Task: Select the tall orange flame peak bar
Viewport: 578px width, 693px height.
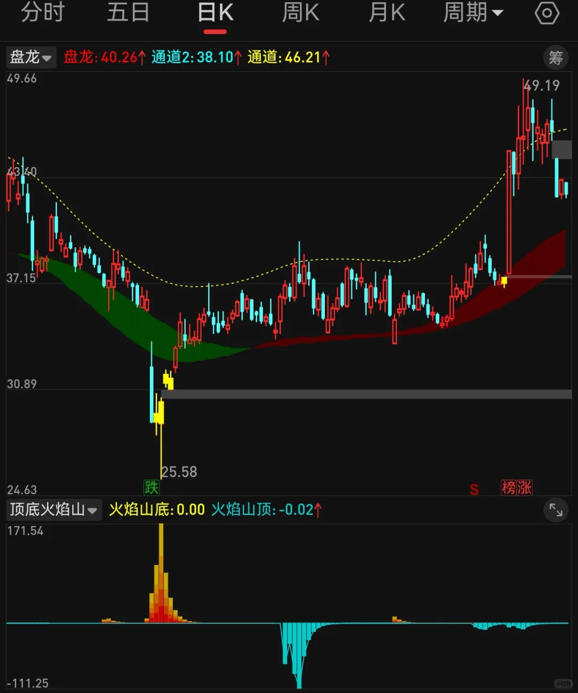Action: [x=161, y=573]
